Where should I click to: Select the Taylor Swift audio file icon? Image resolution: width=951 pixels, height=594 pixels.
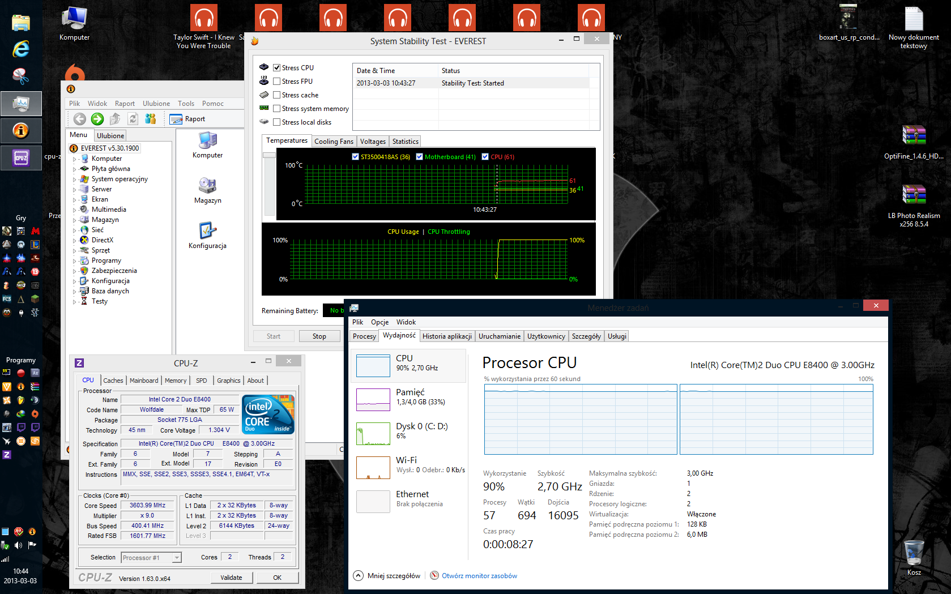click(x=204, y=27)
